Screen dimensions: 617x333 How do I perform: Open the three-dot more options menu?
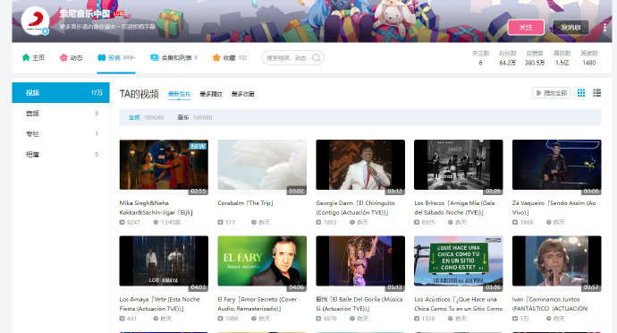point(604,27)
